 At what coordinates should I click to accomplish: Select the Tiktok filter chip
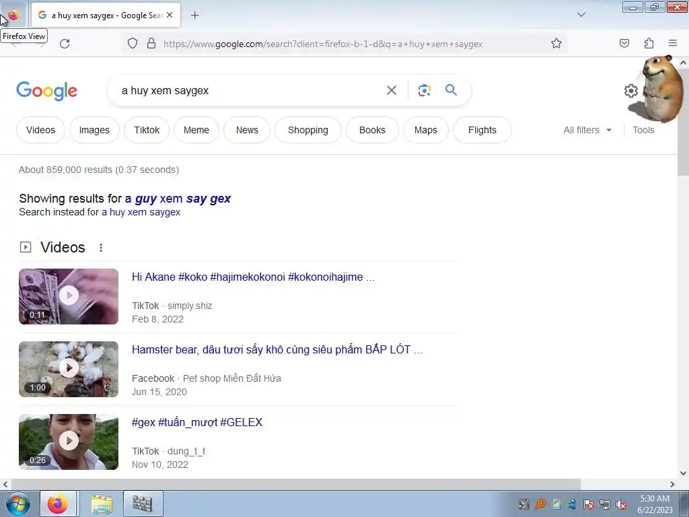point(147,130)
